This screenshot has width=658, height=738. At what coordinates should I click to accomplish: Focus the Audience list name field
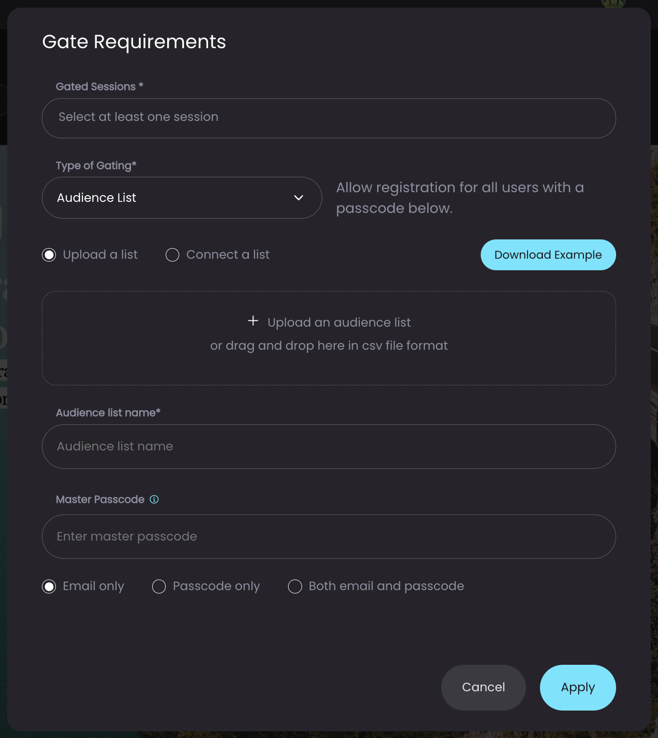pos(329,447)
